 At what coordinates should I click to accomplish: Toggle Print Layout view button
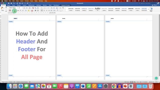tap(132, 82)
